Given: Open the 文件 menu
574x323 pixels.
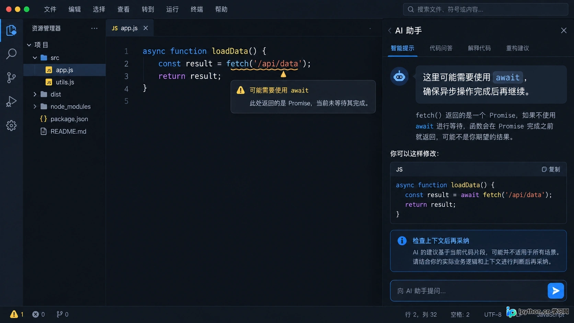Looking at the screenshot, I should tap(50, 9).
